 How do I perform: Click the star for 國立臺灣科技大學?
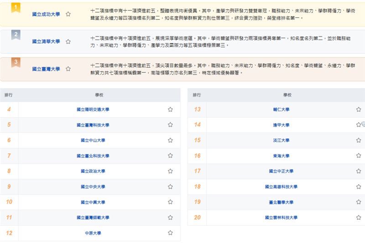click(170, 125)
